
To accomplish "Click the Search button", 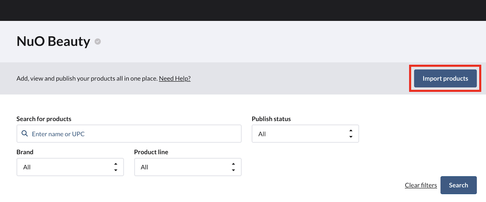I will click(x=458, y=185).
